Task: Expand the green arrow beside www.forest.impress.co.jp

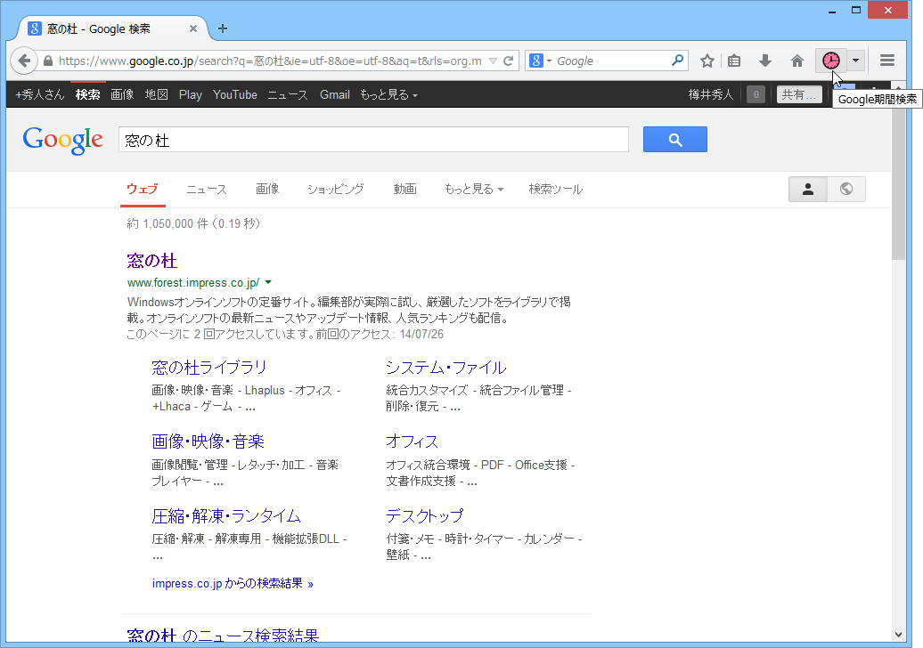Action: coord(268,283)
